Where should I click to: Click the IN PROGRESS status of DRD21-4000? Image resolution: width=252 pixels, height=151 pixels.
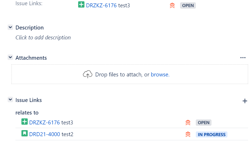click(x=211, y=134)
